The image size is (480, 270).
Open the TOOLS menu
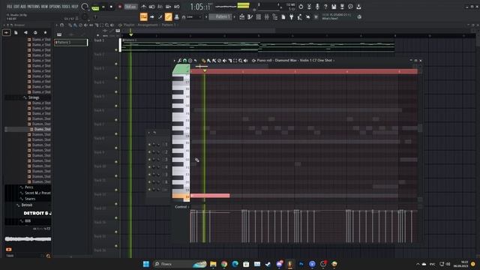66,7
